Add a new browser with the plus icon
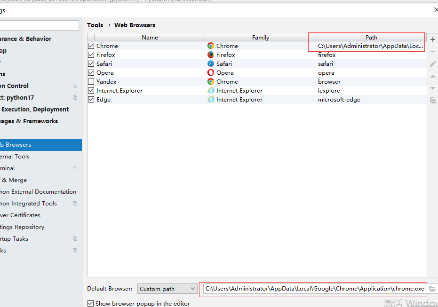 tap(432, 39)
